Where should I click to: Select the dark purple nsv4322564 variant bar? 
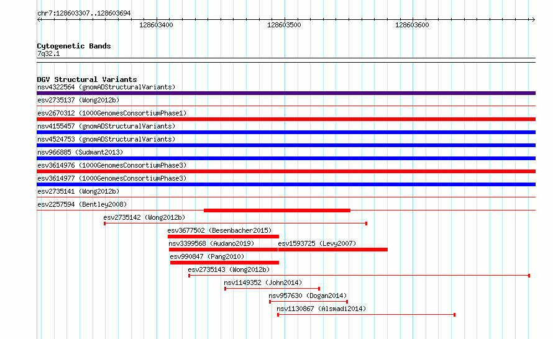click(286, 93)
